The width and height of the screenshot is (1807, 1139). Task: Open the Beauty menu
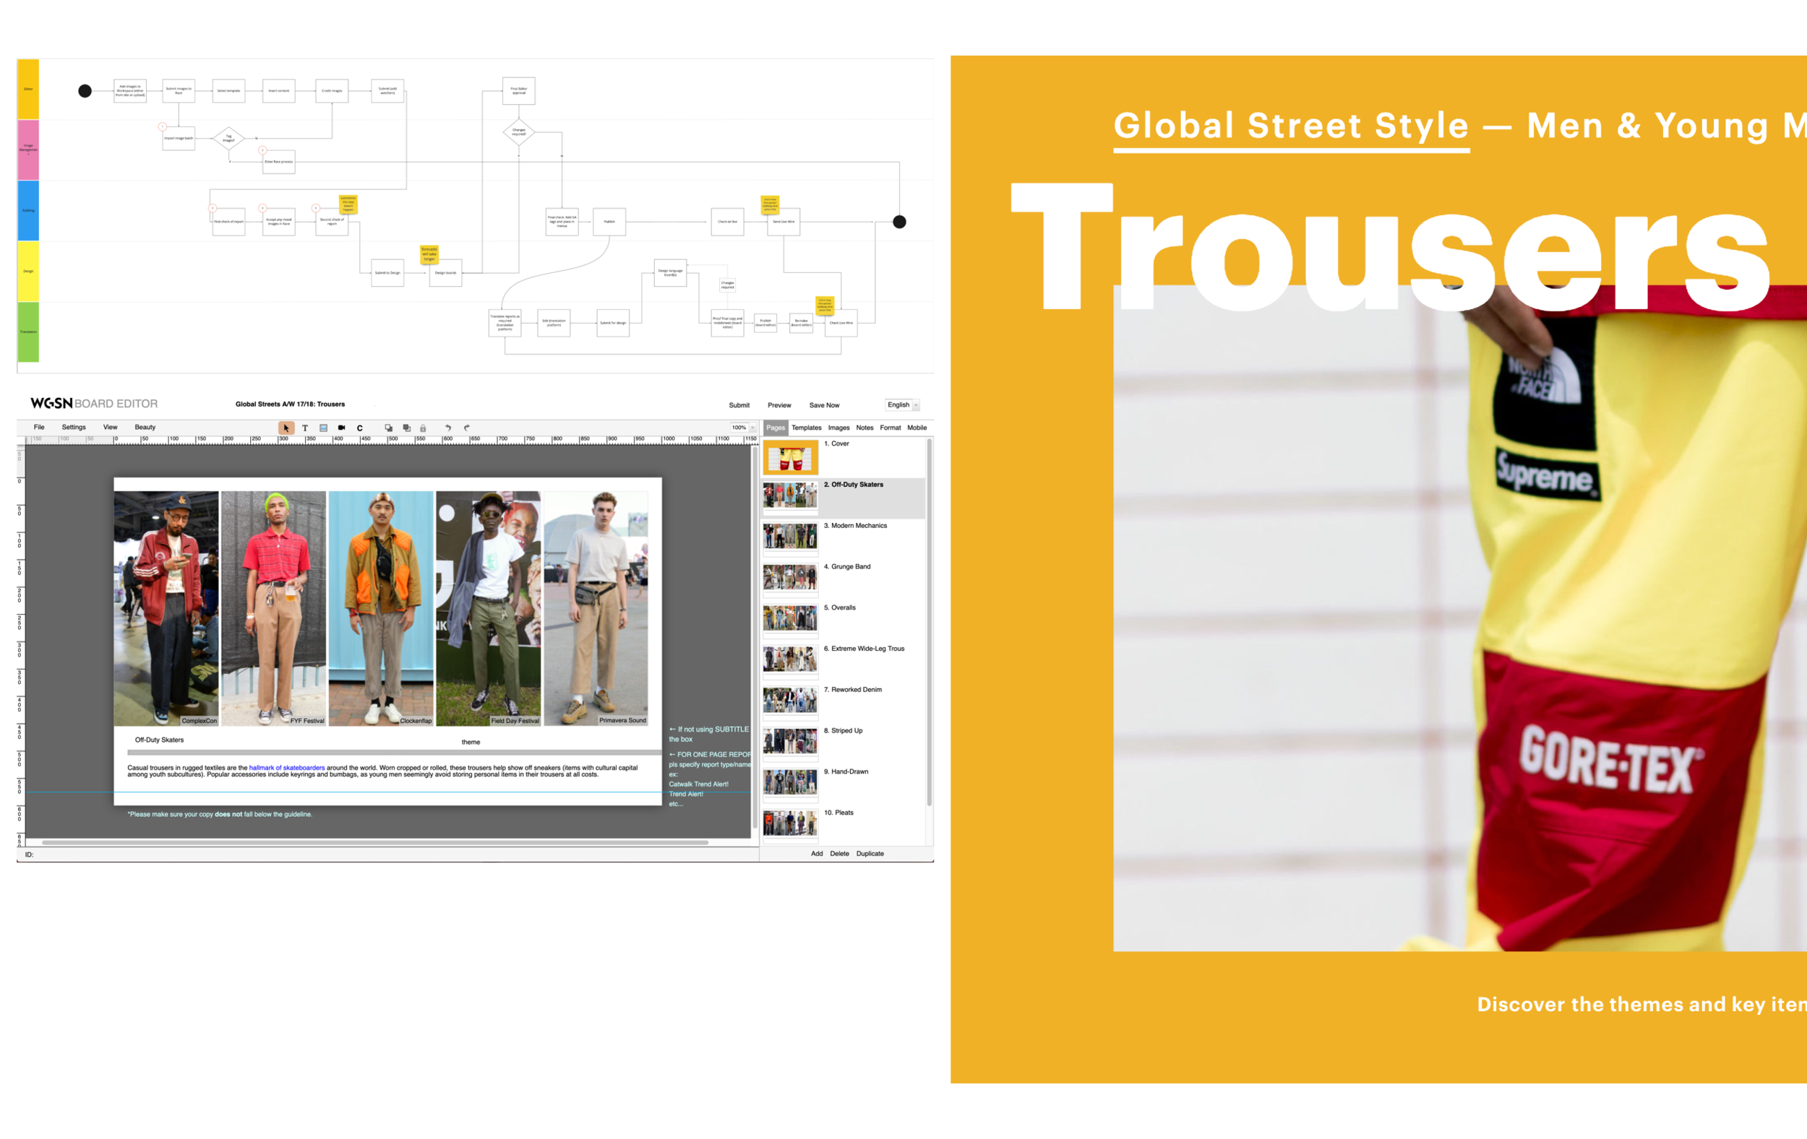(145, 428)
